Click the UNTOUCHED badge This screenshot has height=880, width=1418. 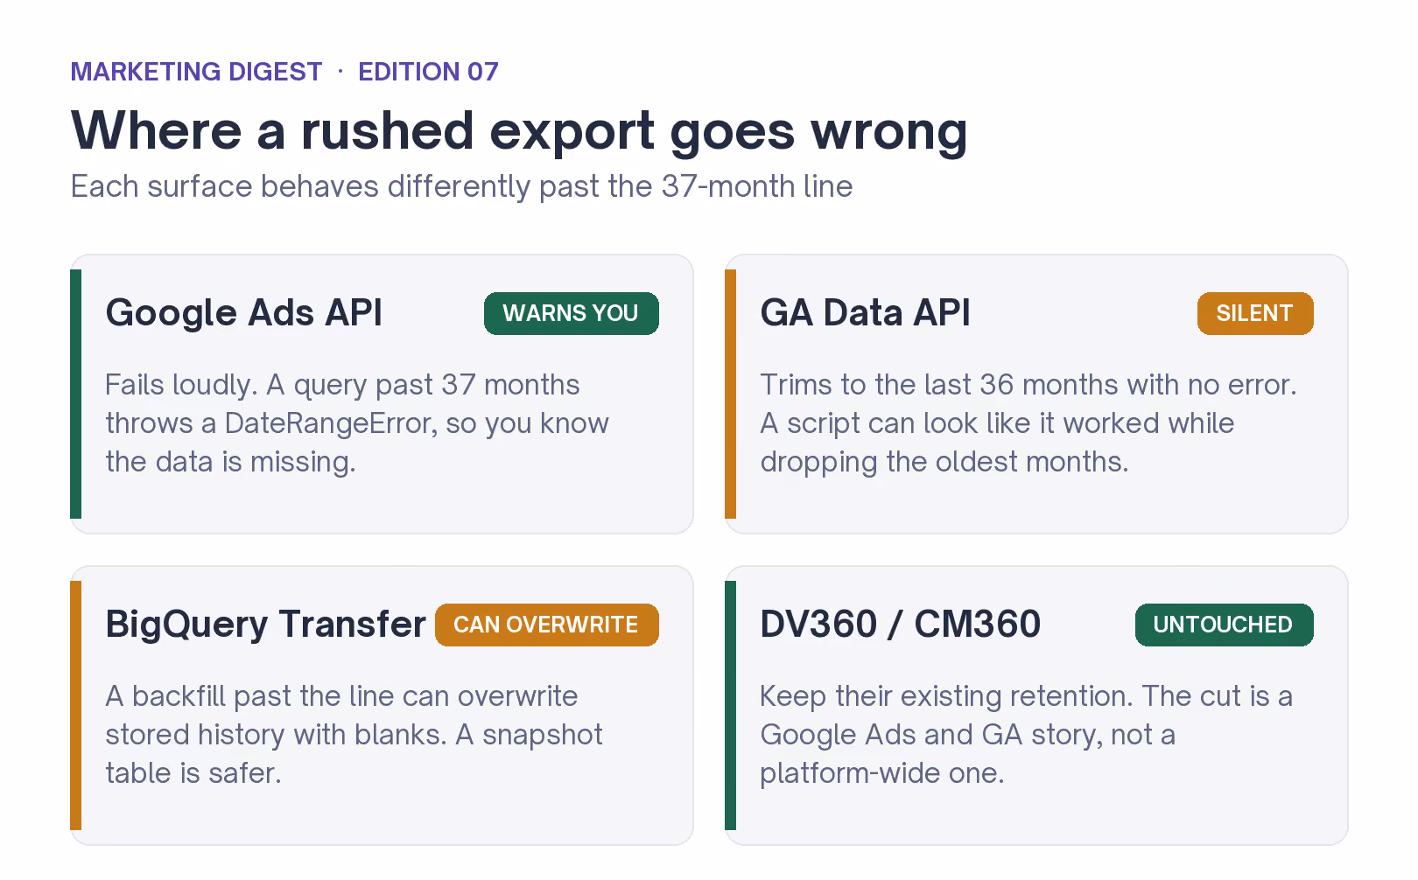click(x=1224, y=625)
